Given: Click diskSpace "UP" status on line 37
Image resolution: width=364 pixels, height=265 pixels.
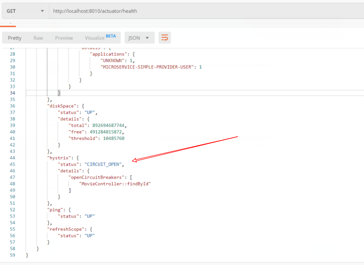Looking at the screenshot, I should pos(90,112).
